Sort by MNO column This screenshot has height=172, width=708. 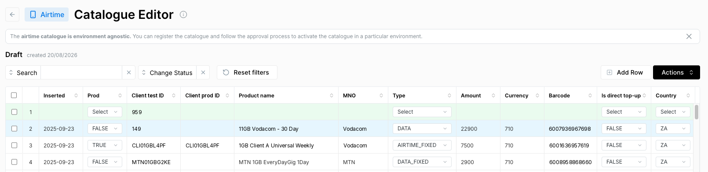click(x=381, y=95)
